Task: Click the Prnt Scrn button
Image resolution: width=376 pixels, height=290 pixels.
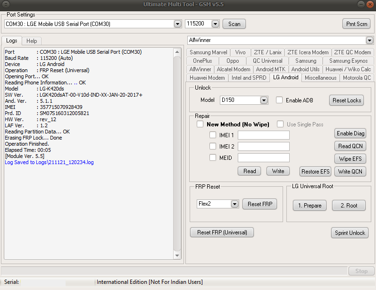Action: 357,24
